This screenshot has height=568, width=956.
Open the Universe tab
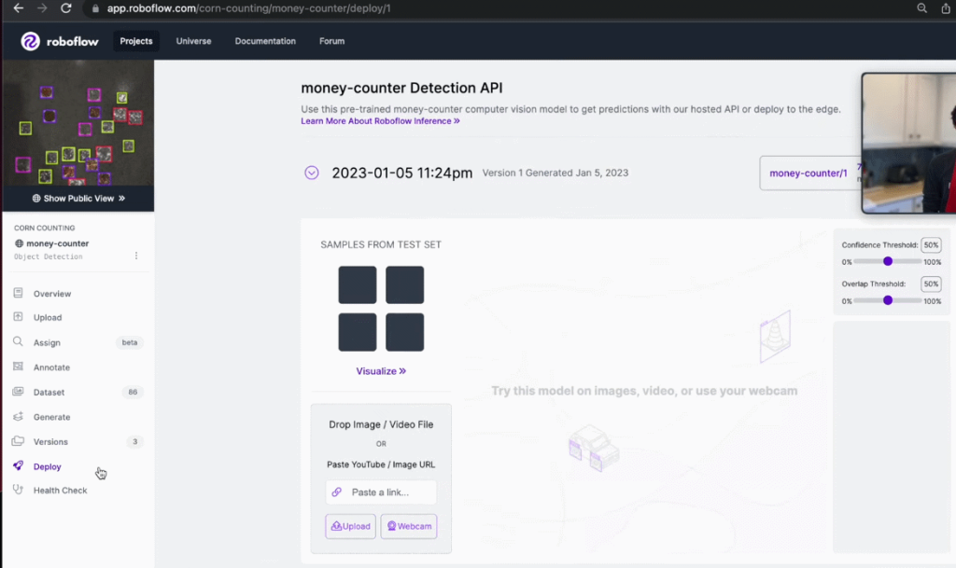(194, 41)
